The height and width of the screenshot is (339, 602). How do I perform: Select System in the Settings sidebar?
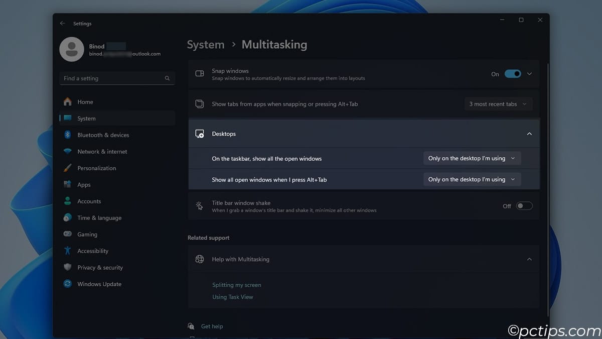[x=86, y=118]
